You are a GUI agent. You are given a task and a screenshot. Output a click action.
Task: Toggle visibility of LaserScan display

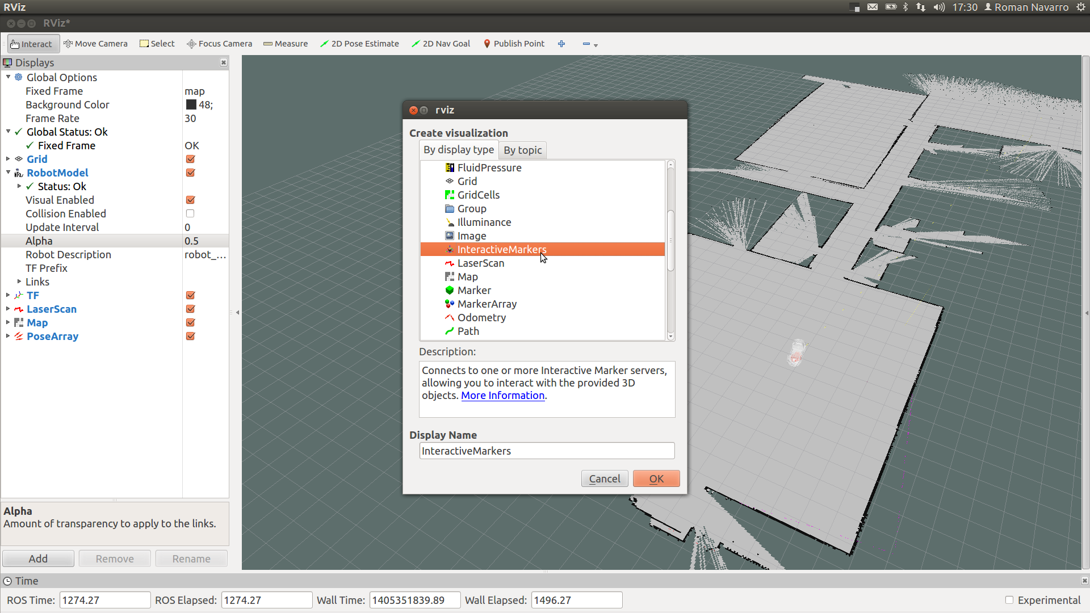(190, 308)
